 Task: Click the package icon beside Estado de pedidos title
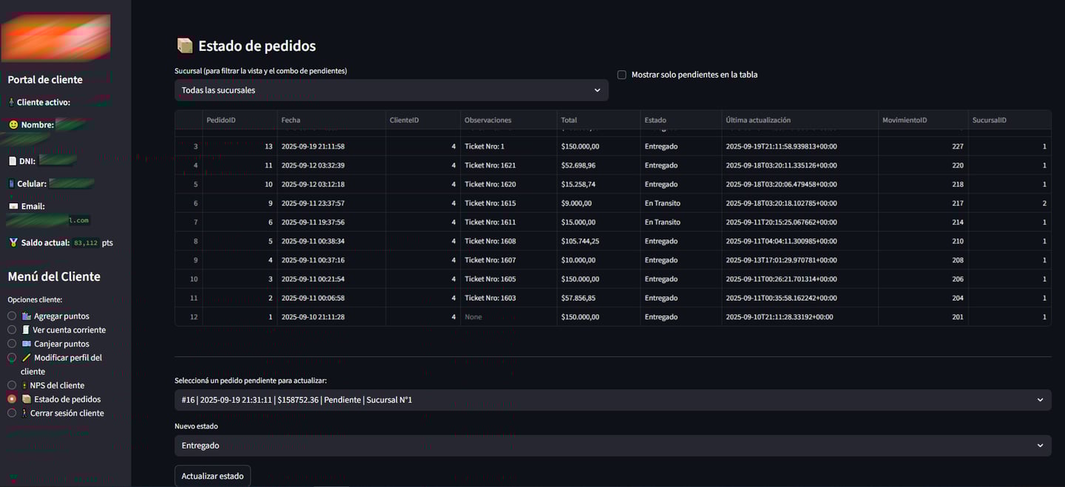(x=184, y=46)
